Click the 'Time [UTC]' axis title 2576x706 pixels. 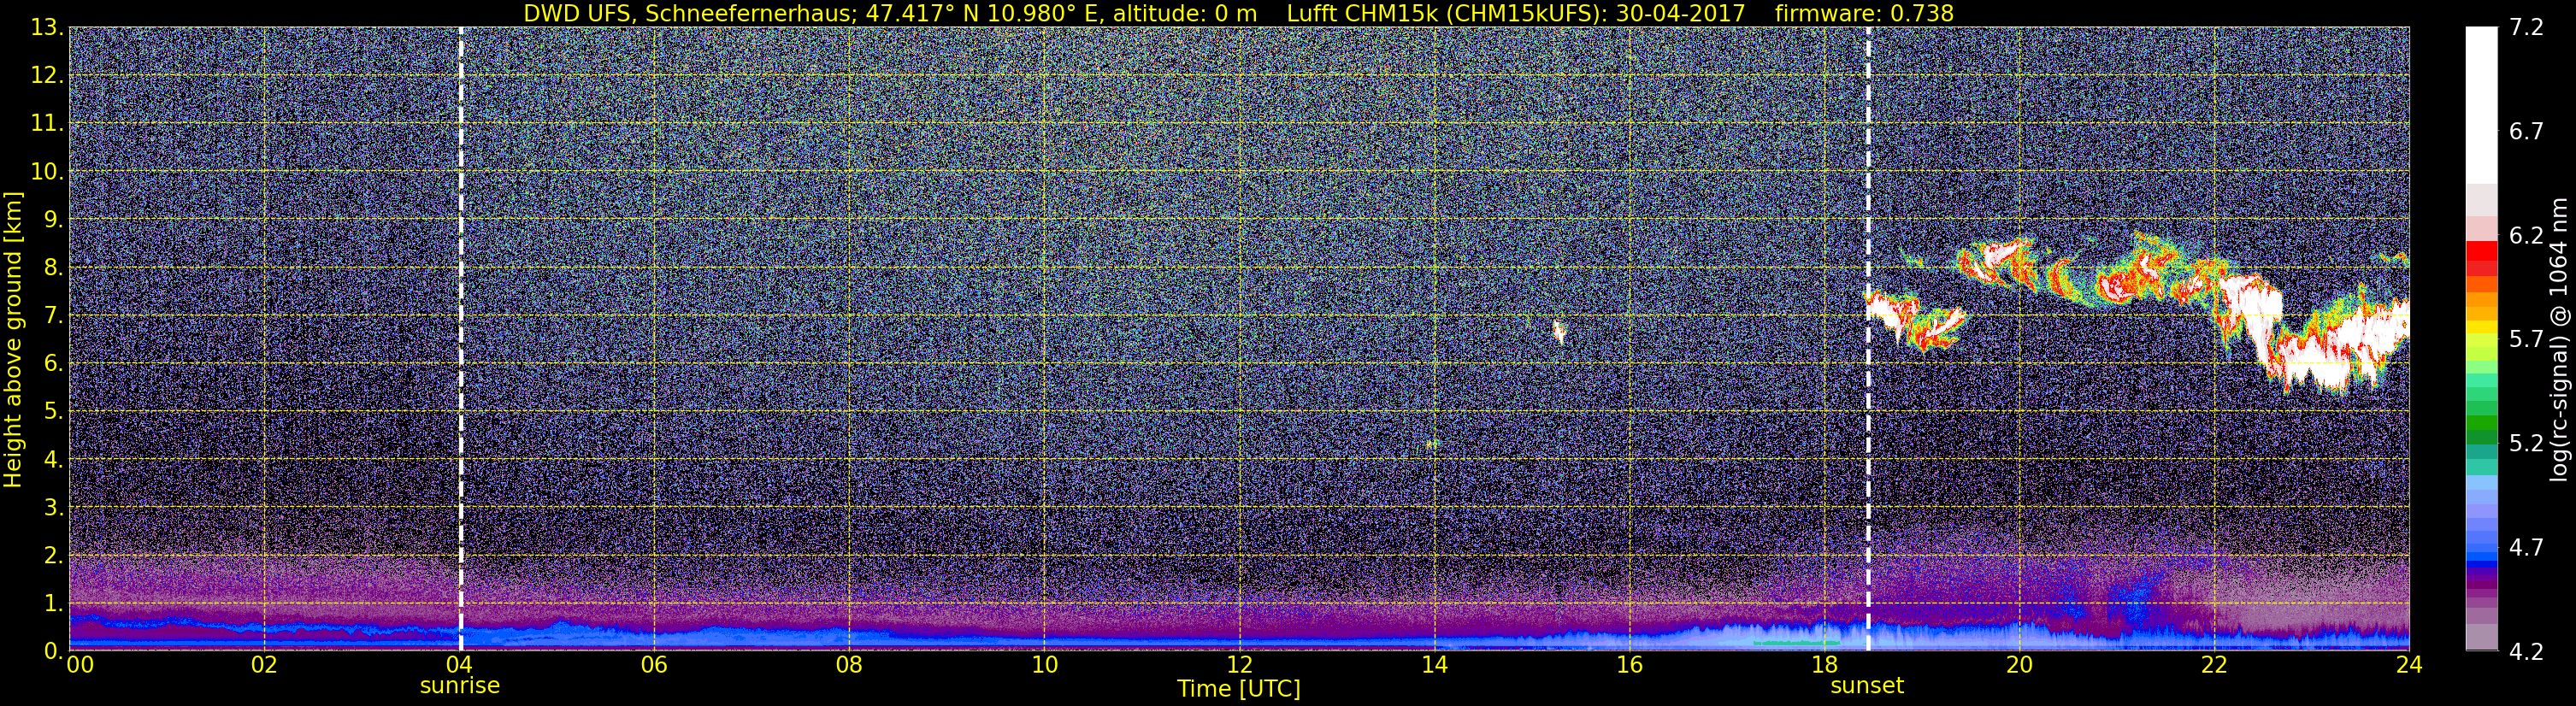pos(1239,689)
